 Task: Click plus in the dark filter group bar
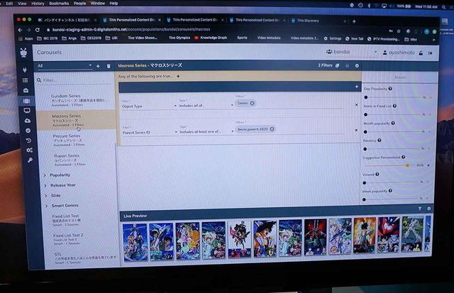click(356, 87)
